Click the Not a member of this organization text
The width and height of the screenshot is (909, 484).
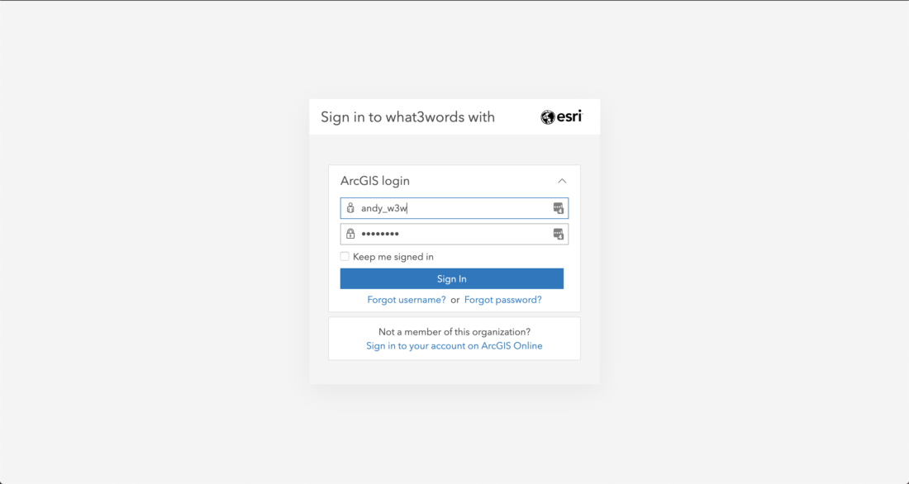tap(454, 332)
